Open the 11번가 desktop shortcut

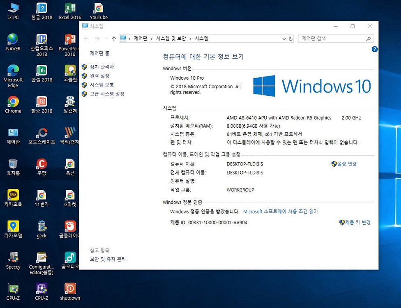coord(41,198)
